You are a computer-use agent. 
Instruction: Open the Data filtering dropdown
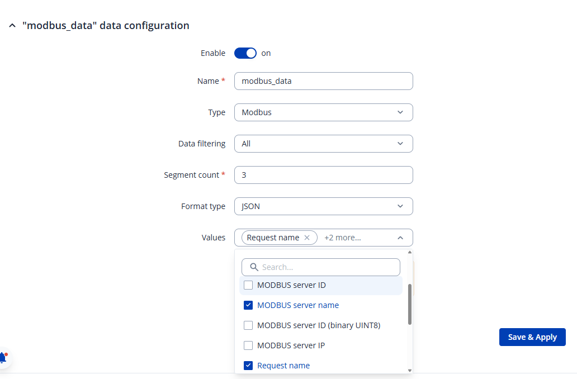pos(323,144)
